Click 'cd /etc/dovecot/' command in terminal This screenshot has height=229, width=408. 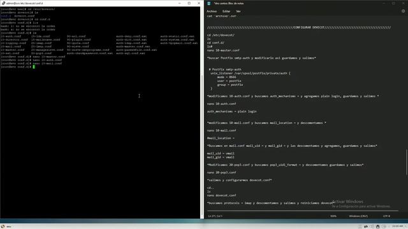pyautogui.click(x=41, y=9)
